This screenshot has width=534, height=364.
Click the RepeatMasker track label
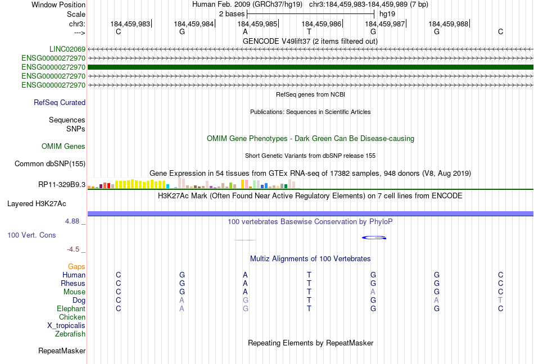click(x=62, y=351)
